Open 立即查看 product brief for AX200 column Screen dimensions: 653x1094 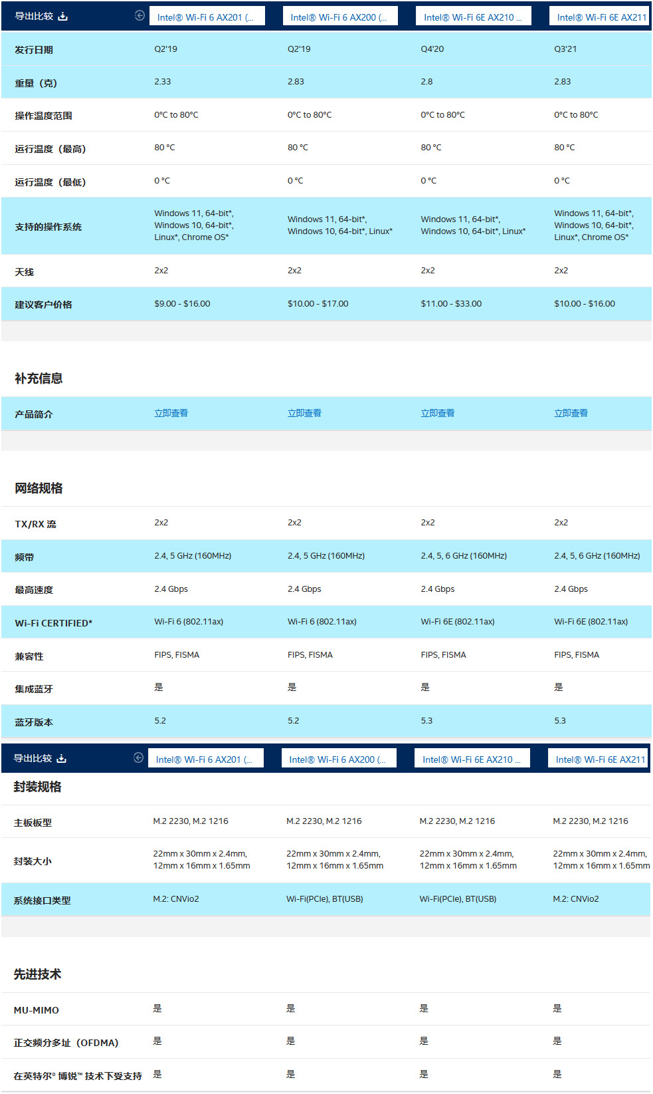(x=304, y=413)
